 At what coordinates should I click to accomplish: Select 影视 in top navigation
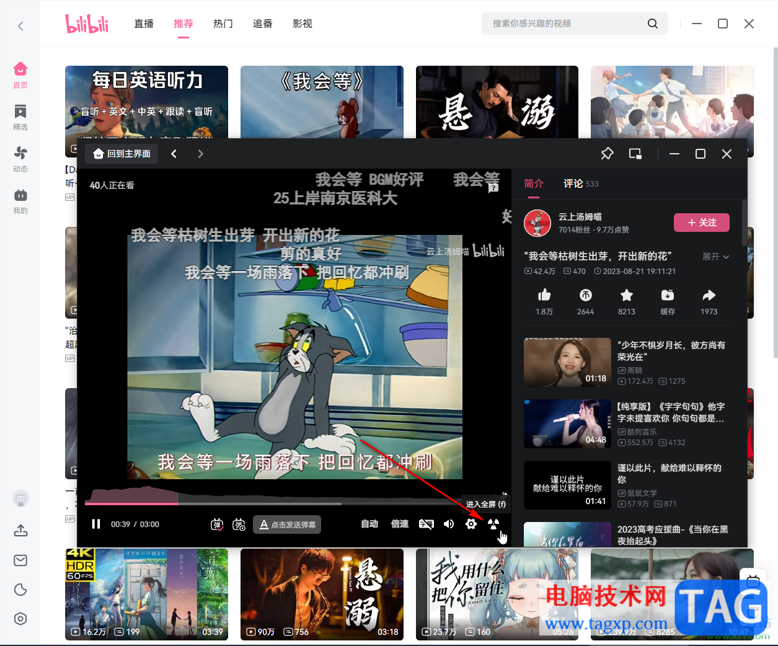point(303,24)
